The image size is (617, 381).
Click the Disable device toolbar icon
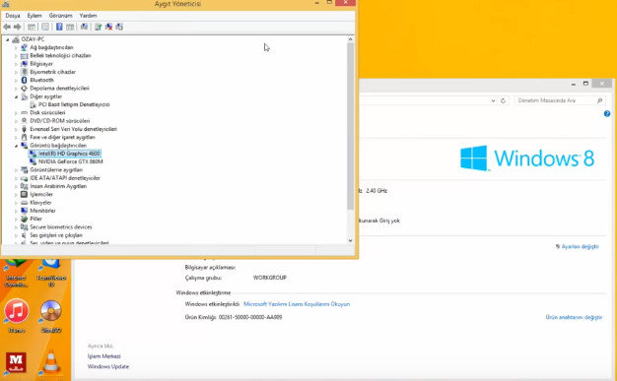pos(119,27)
